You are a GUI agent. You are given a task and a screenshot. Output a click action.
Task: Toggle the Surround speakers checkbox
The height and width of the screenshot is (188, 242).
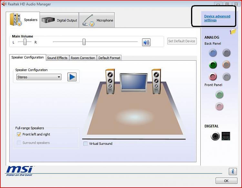tap(19, 143)
